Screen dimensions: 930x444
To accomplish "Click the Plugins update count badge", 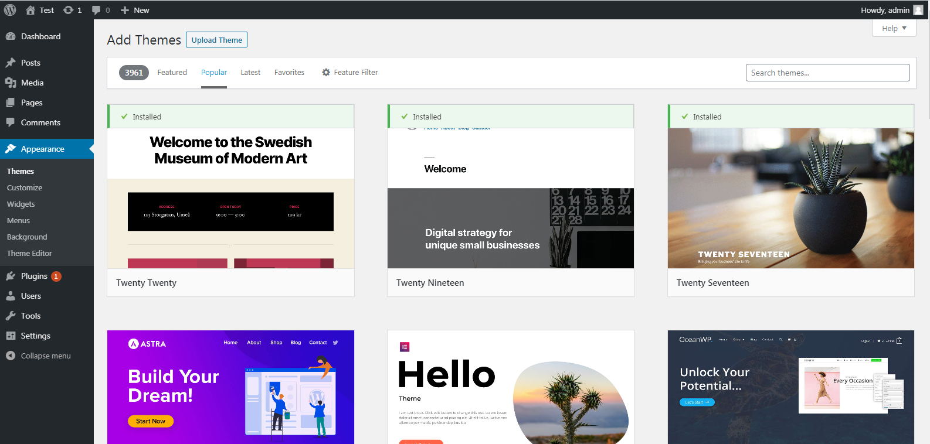I will tap(56, 276).
